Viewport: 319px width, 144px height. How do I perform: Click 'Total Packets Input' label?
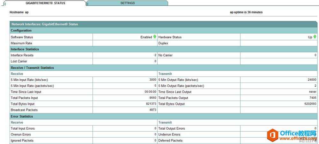click(x=24, y=98)
